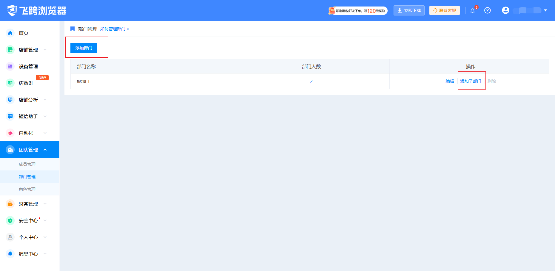555x271 pixels.
Task: Click the blurred username in top bar
Action: (x=527, y=10)
